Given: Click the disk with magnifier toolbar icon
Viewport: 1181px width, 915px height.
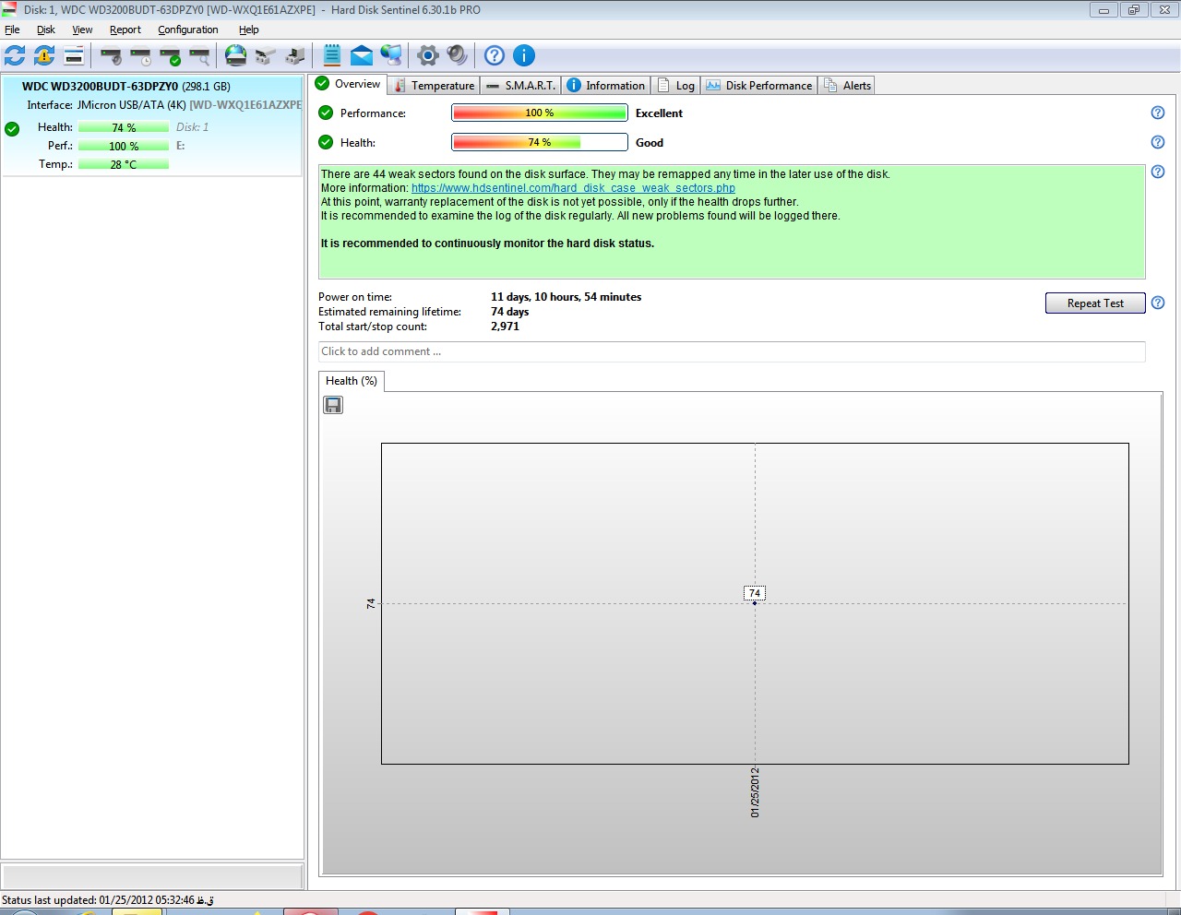Looking at the screenshot, I should 200,56.
